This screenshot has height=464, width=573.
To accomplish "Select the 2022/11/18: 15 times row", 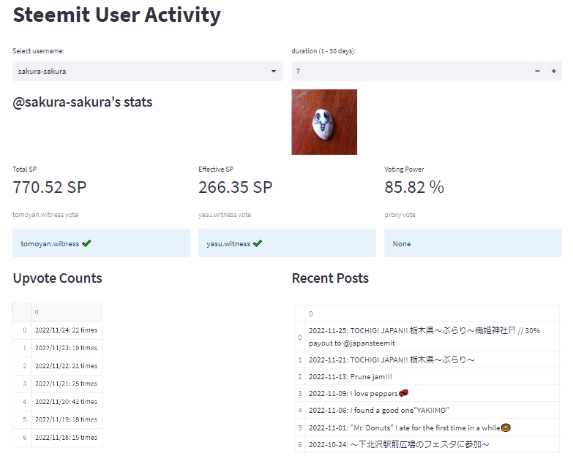I will pyautogui.click(x=66, y=437).
